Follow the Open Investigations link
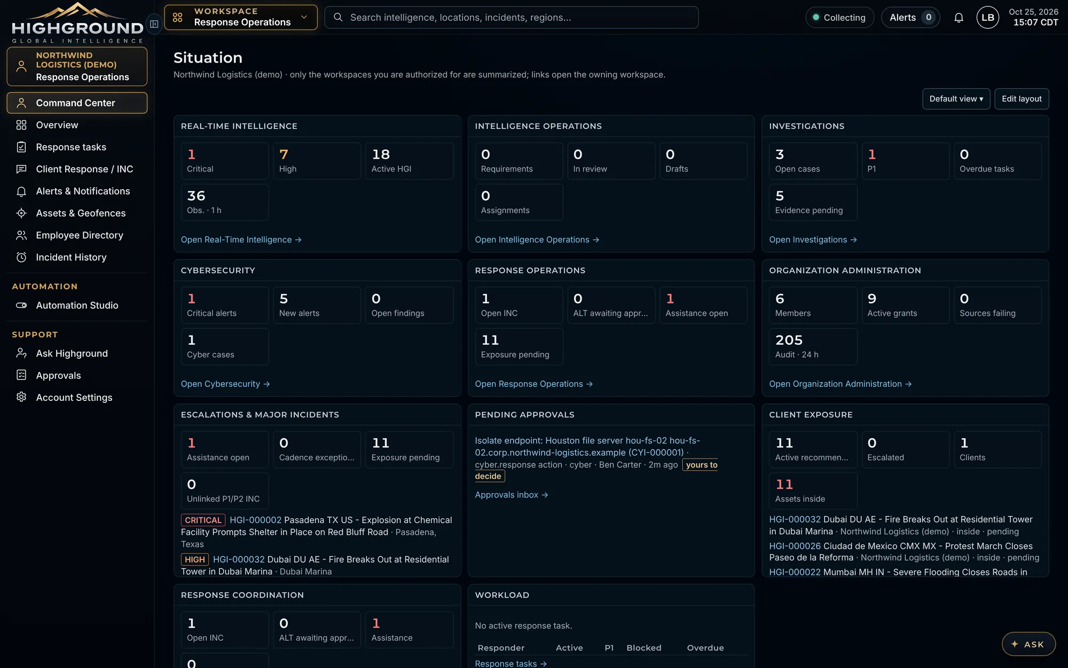1068x668 pixels. point(813,240)
